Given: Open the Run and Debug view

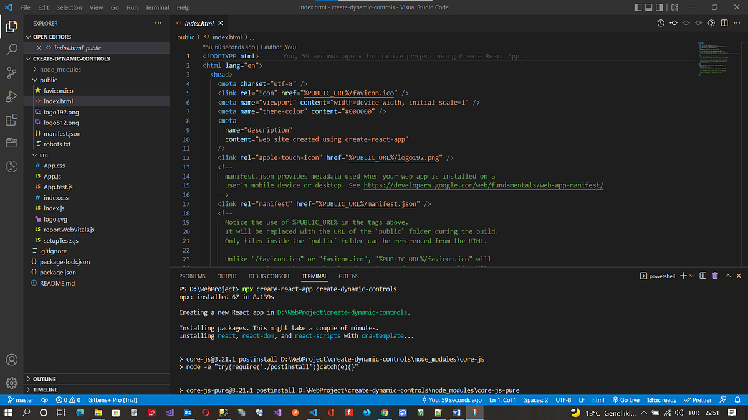Looking at the screenshot, I should click(11, 96).
